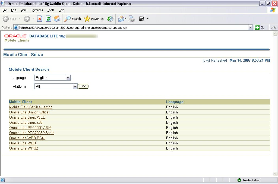The height and width of the screenshot is (184, 278).
Task: Open Search pane from toolbar
Action: 72,19
